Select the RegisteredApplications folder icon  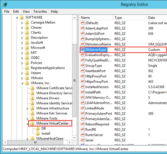[27, 68]
